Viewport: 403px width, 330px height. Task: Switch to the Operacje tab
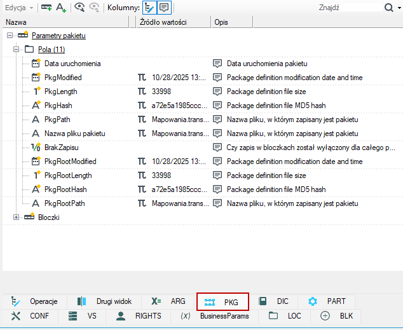(x=34, y=301)
